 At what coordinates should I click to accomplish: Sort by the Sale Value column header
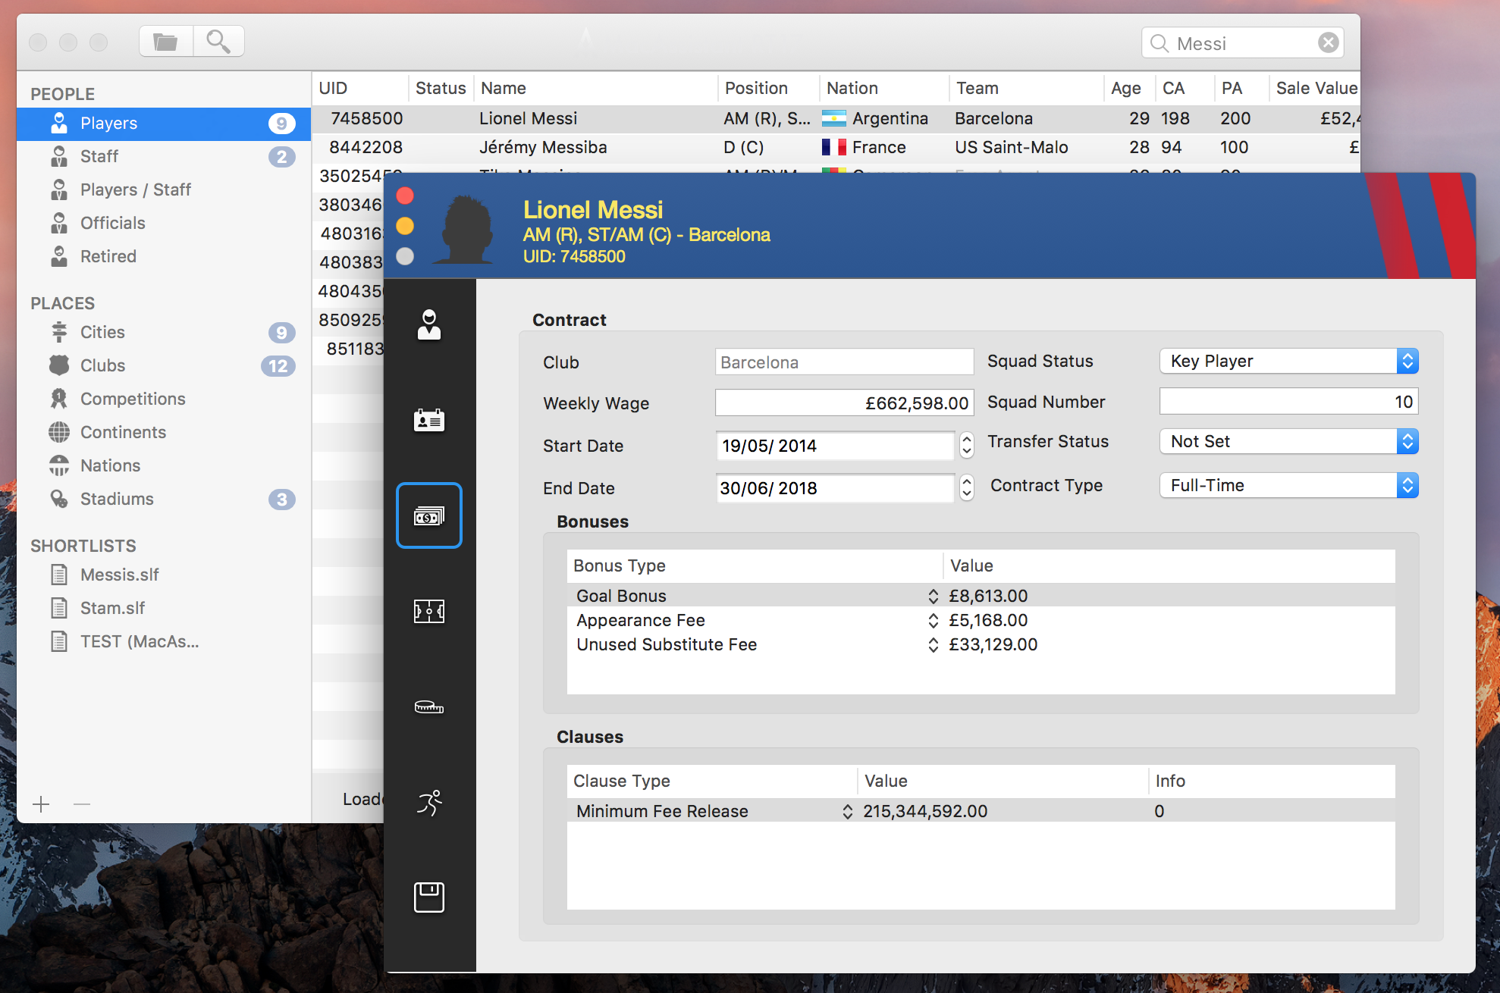point(1316,89)
